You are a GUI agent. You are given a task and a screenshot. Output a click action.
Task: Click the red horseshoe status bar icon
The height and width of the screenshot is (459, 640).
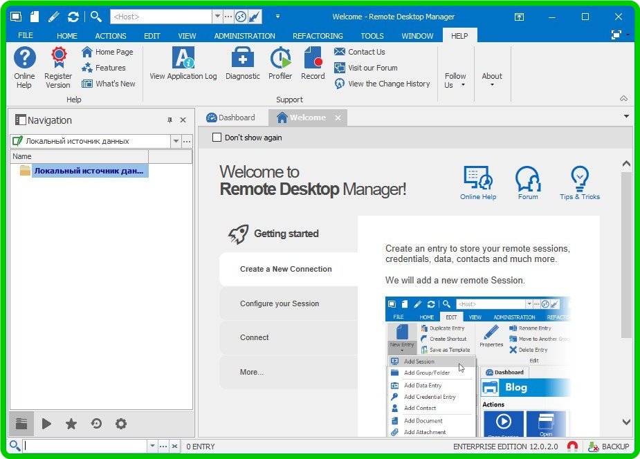[x=572, y=447]
